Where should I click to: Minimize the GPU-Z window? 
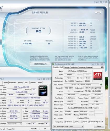click(93, 64)
